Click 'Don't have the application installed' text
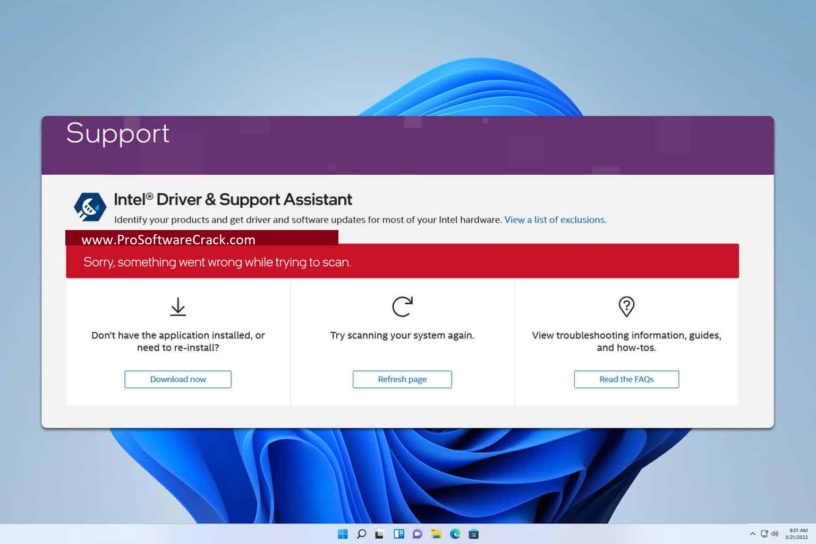Viewport: 816px width, 544px height. (178, 342)
